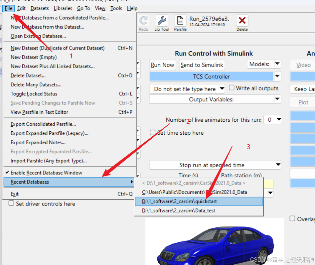Select New Dataset (Empty)

tap(70, 57)
